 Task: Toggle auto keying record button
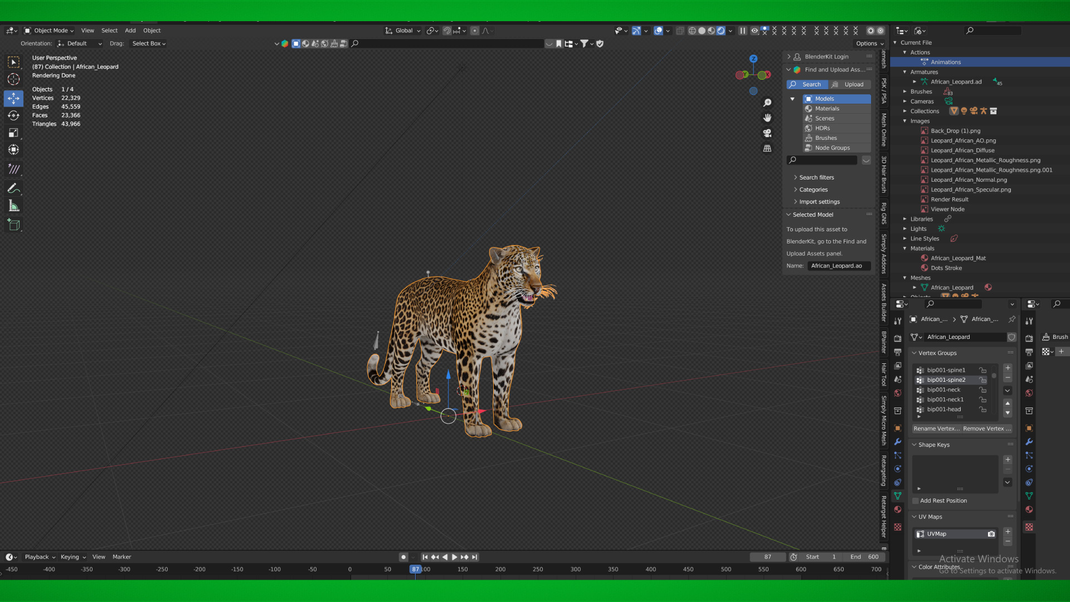coord(403,557)
